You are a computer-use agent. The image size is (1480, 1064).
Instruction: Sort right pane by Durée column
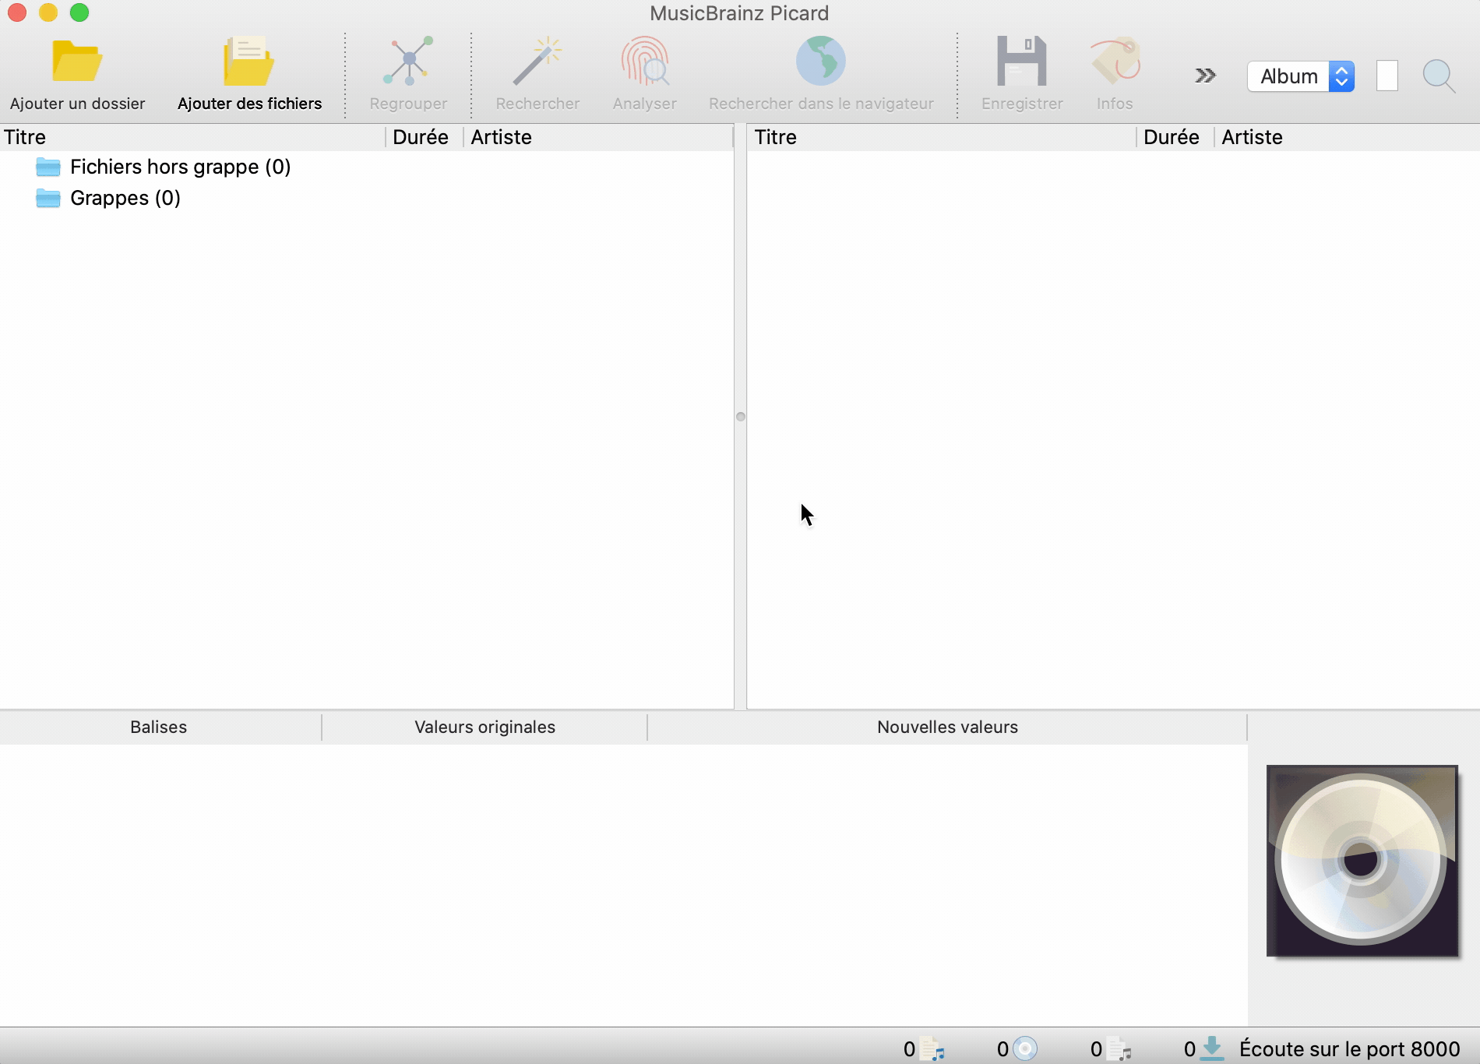coord(1175,137)
